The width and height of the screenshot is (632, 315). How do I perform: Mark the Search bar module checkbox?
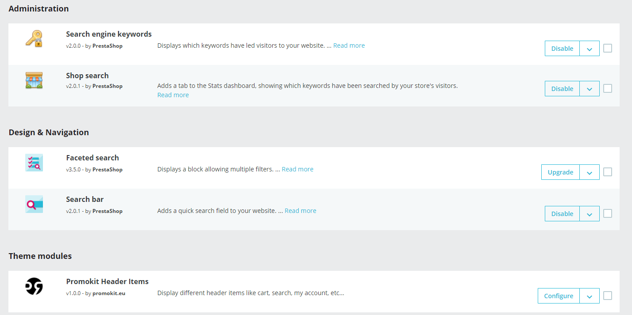[x=608, y=213]
